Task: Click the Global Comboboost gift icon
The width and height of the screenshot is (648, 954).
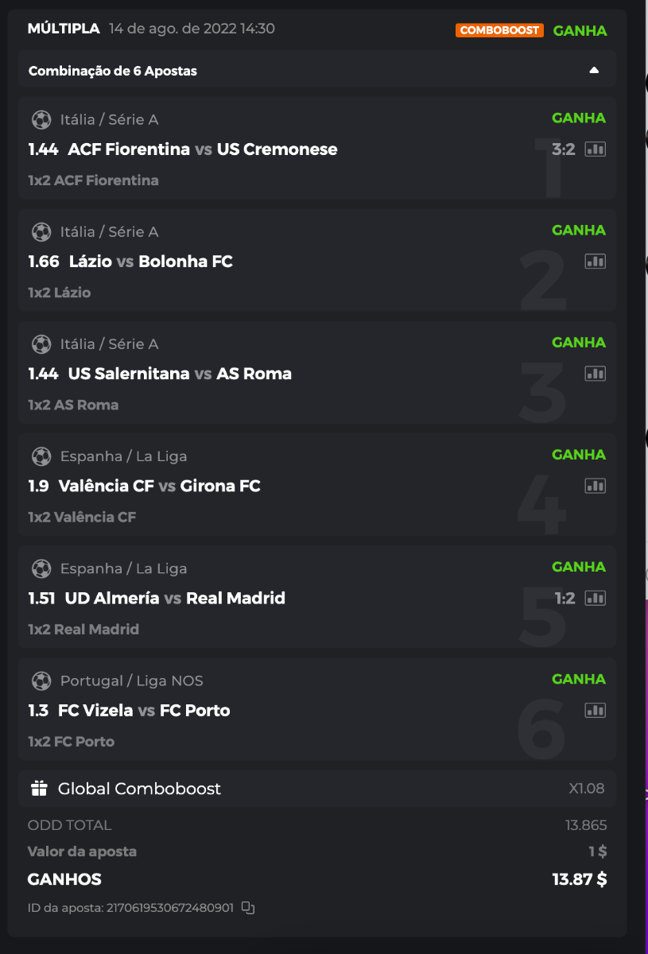Action: [x=39, y=789]
